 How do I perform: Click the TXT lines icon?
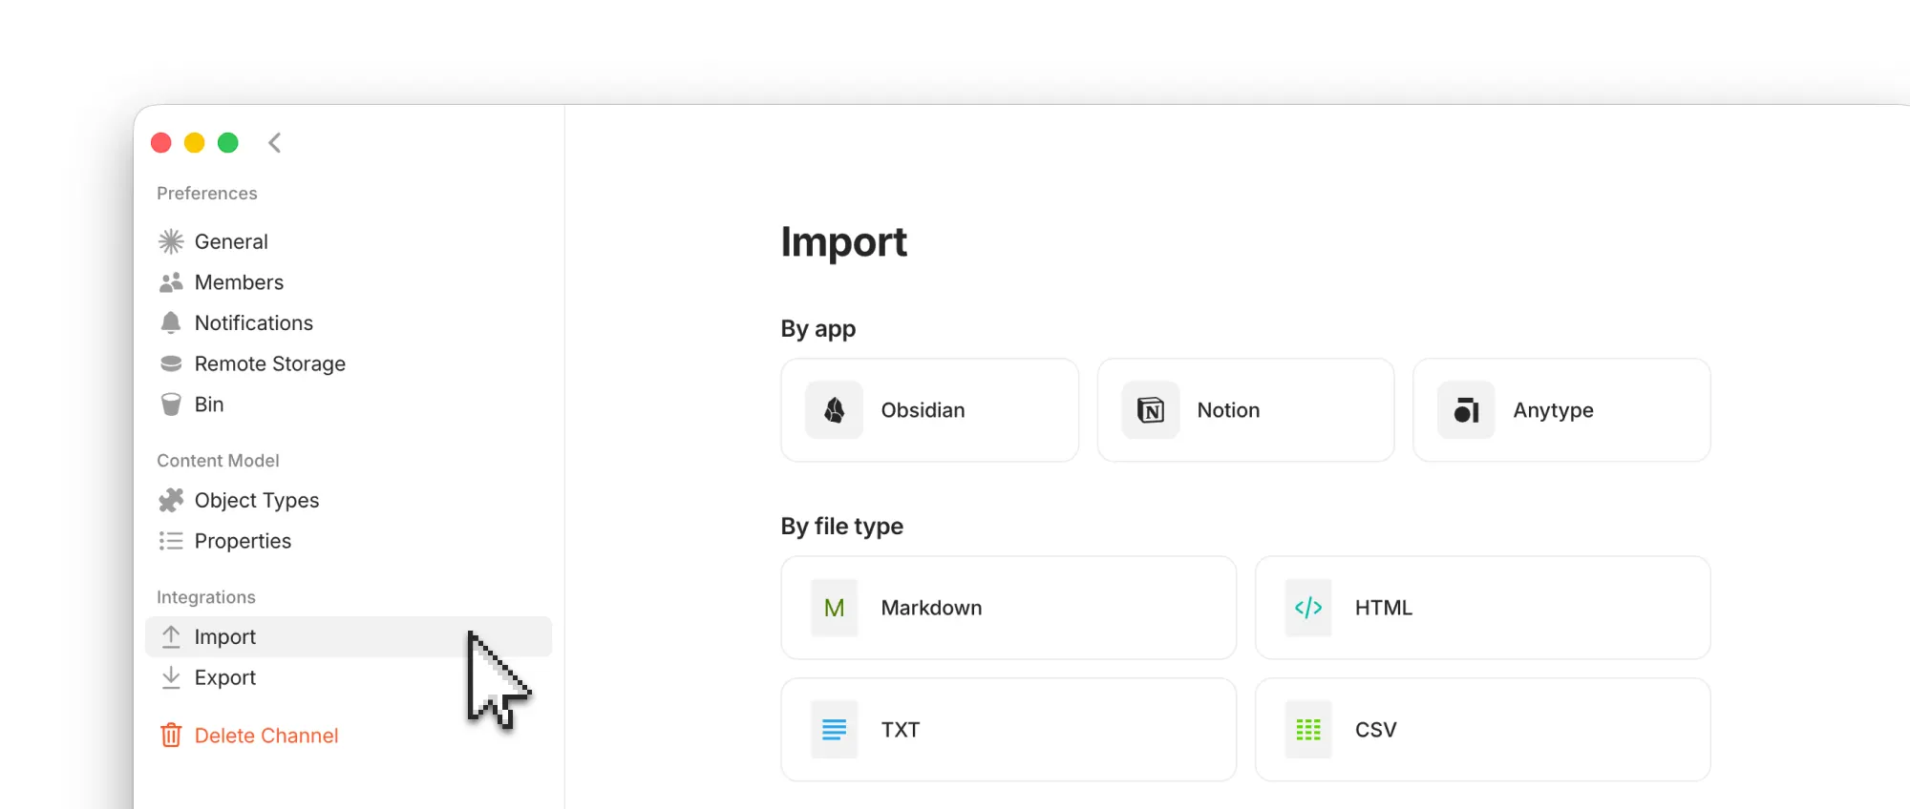[834, 730]
